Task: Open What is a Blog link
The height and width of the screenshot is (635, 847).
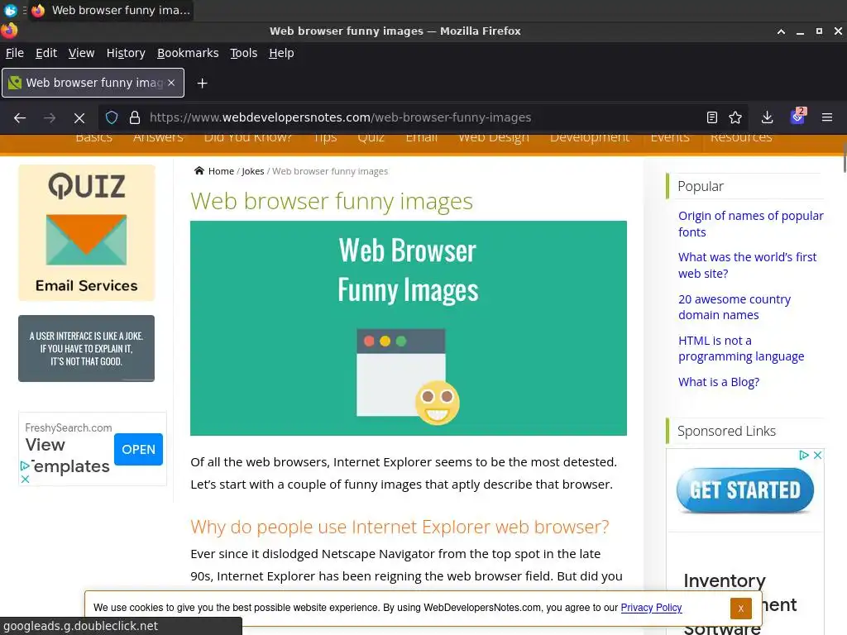Action: tap(719, 382)
